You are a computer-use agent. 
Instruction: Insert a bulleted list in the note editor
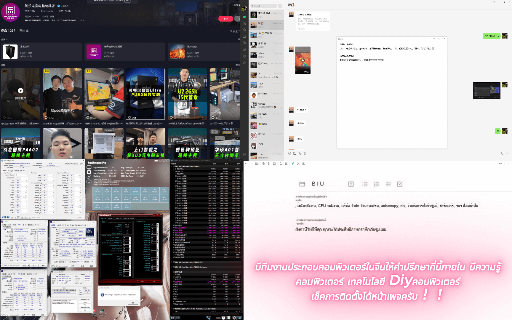click(x=365, y=184)
